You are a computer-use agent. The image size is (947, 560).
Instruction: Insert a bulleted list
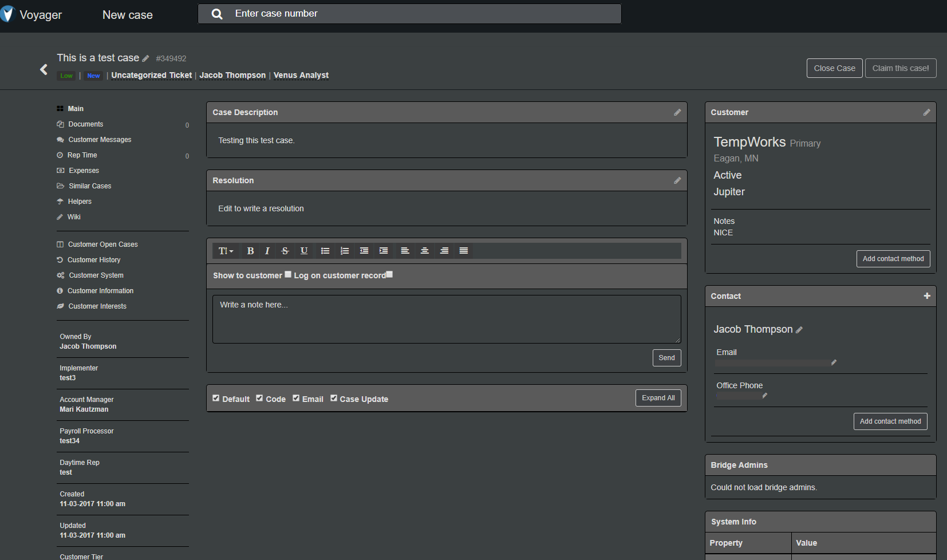coord(325,251)
